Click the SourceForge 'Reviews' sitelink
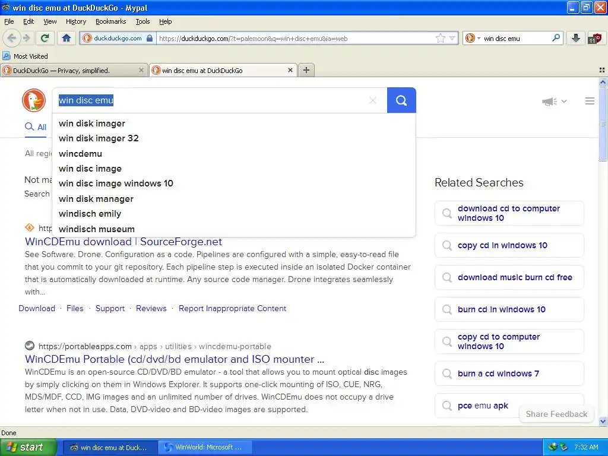Viewport: 608px width, 456px height. [x=151, y=308]
